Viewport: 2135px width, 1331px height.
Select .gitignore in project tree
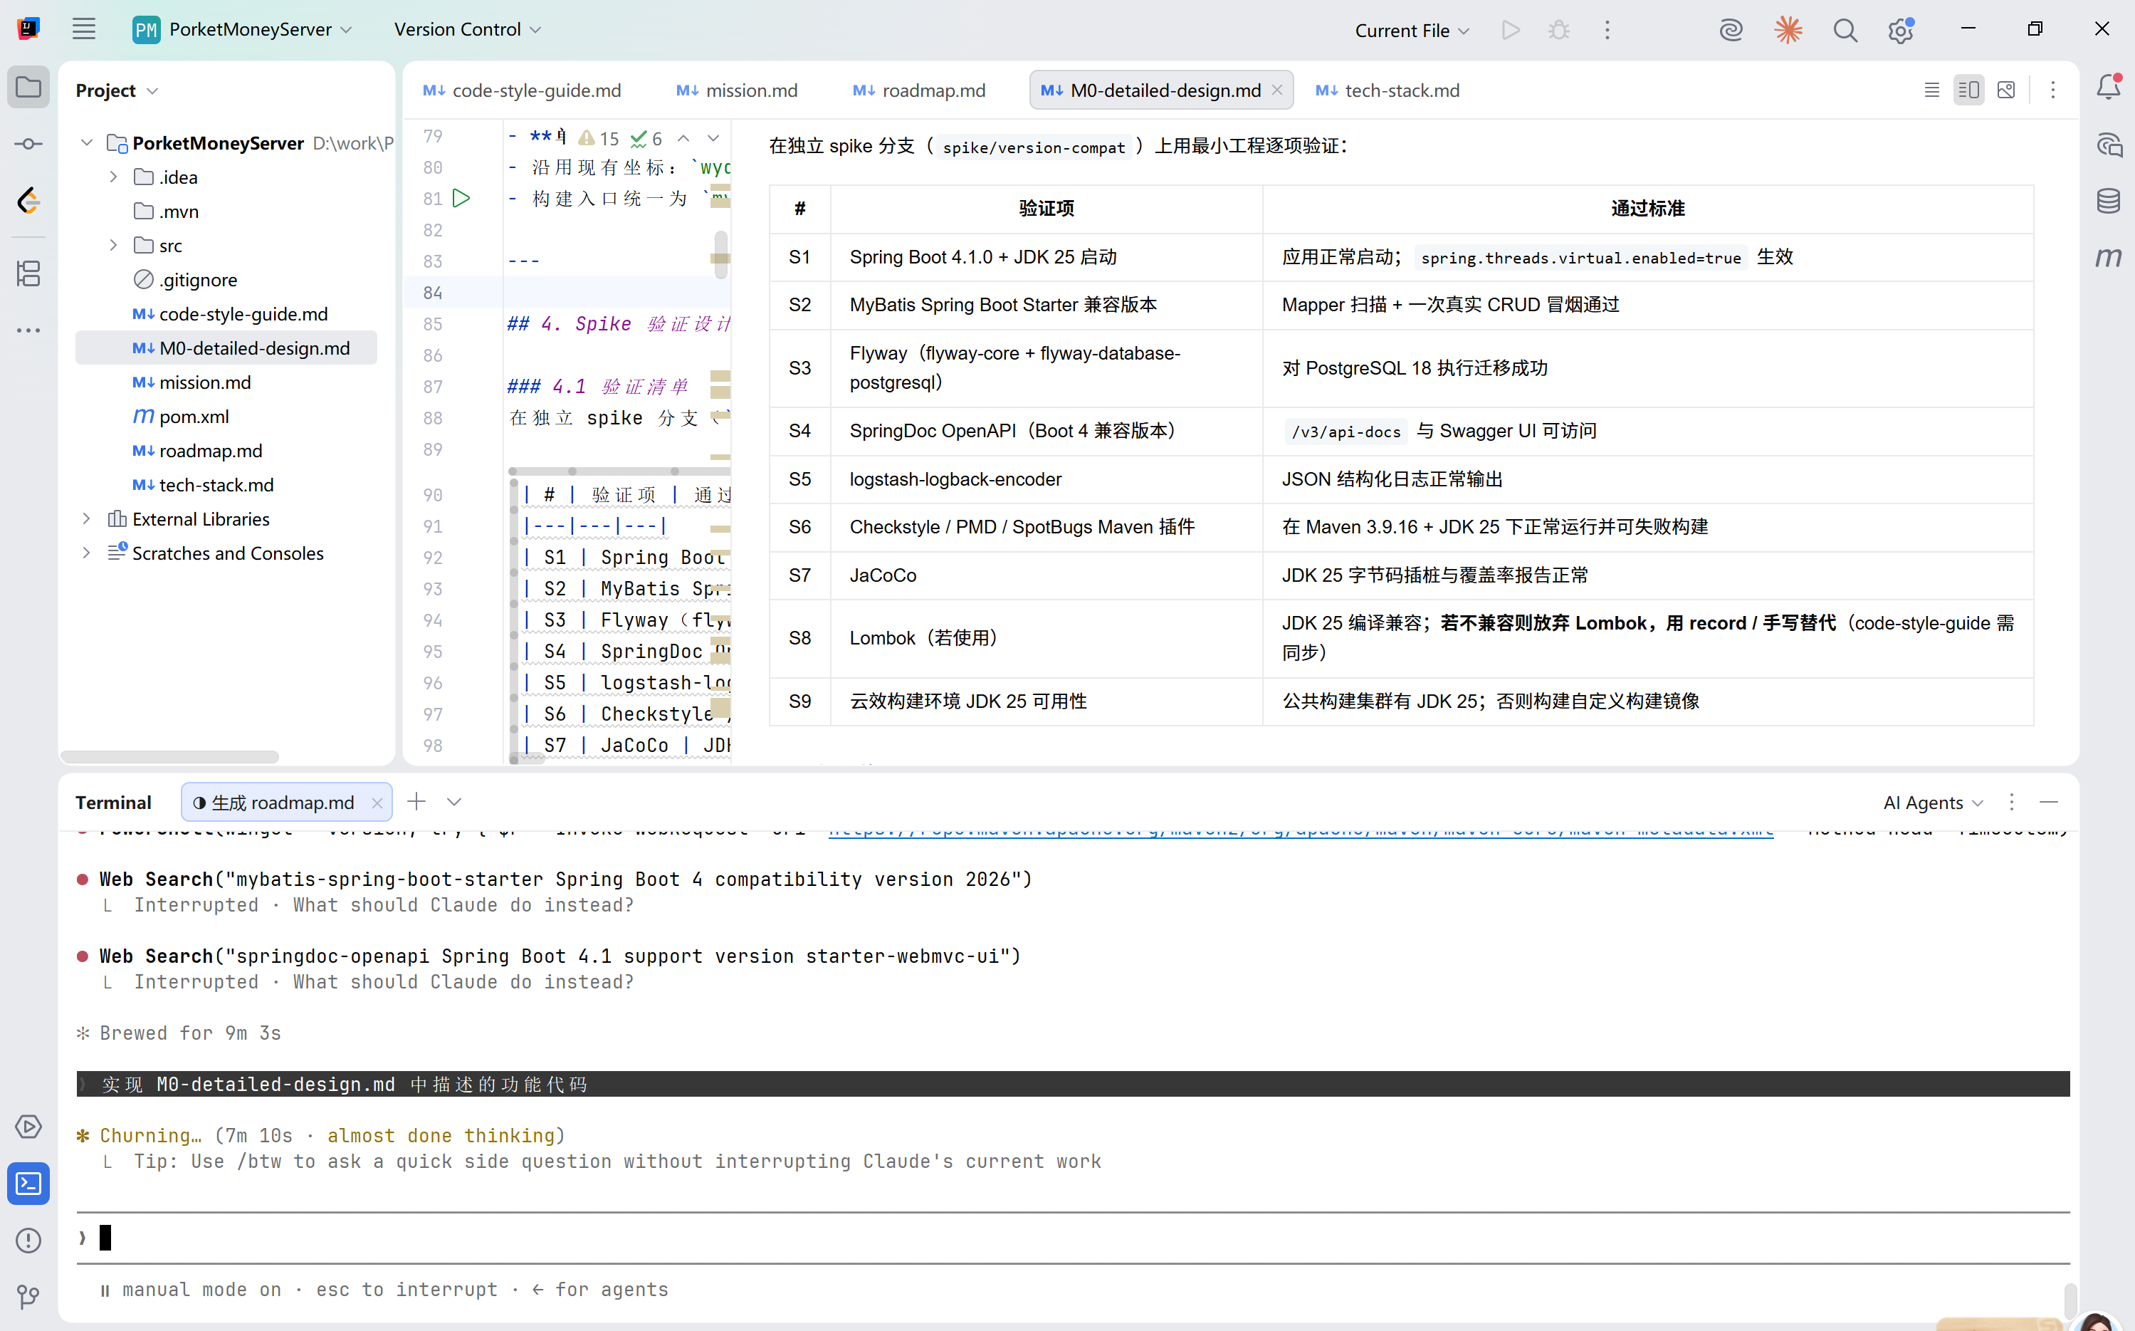(198, 280)
